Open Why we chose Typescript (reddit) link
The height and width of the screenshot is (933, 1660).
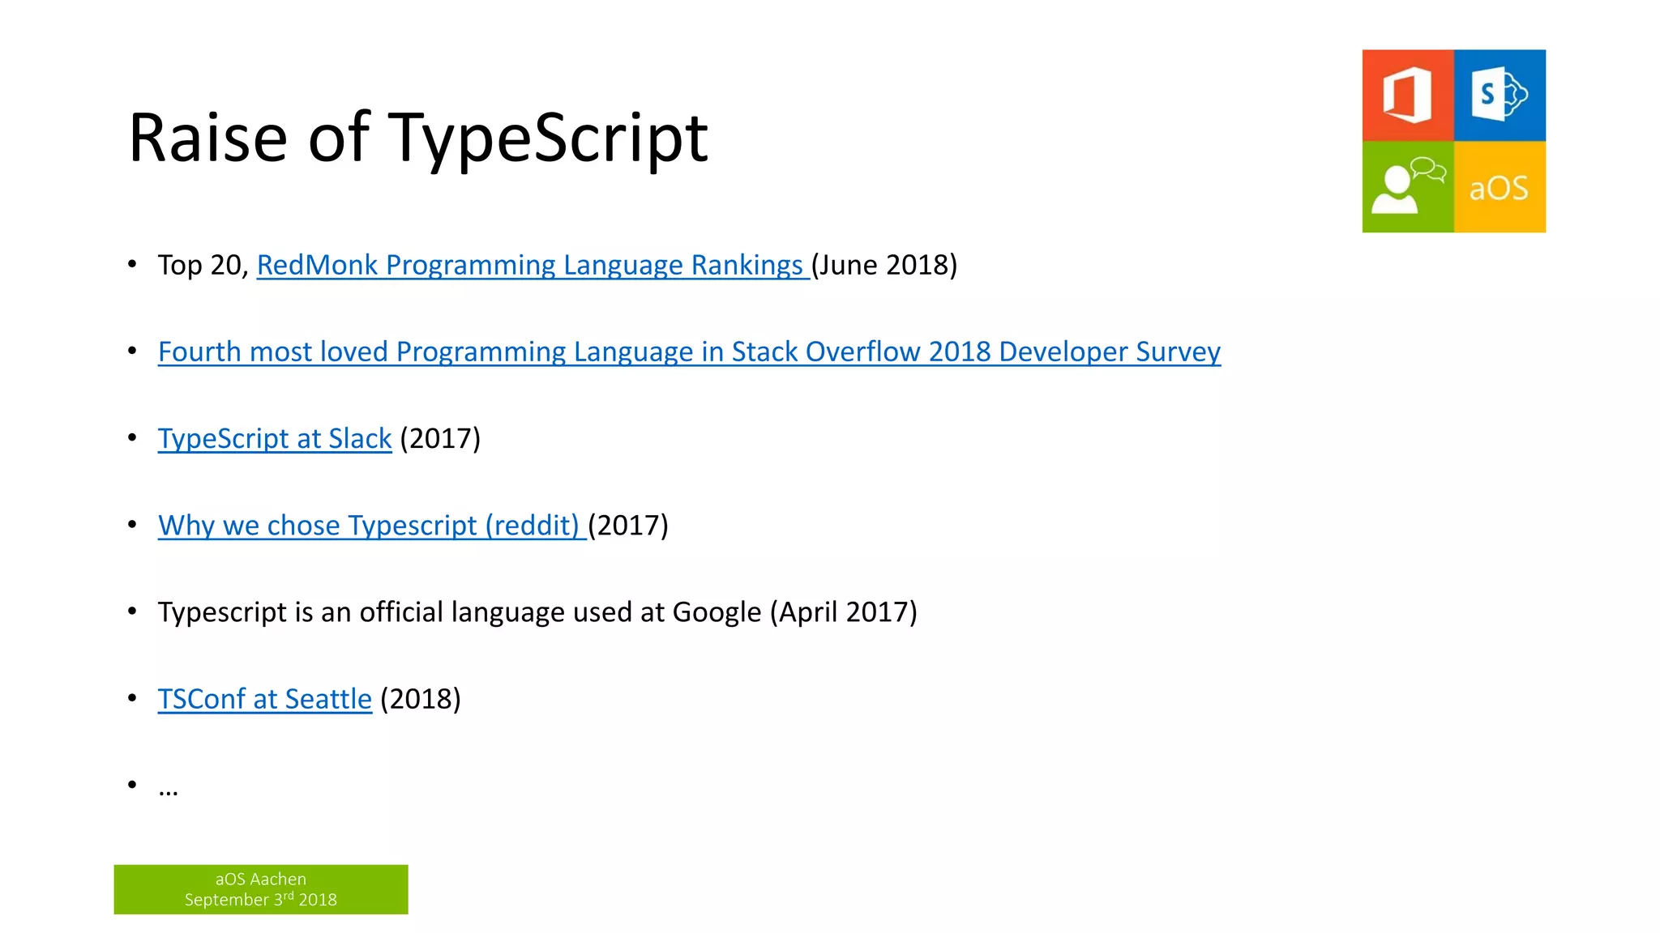coord(372,525)
